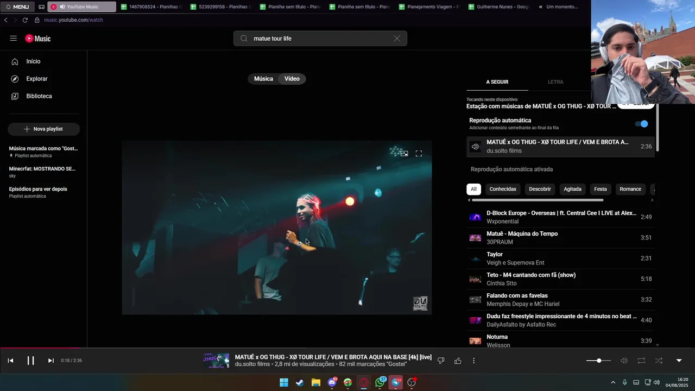Select the All filter chip
This screenshot has height=391, width=695.
coord(473,189)
